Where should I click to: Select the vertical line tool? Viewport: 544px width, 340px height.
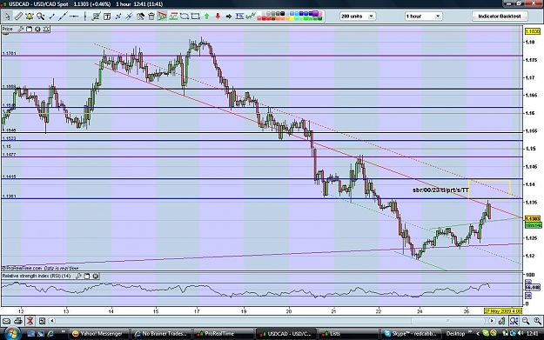point(85,17)
